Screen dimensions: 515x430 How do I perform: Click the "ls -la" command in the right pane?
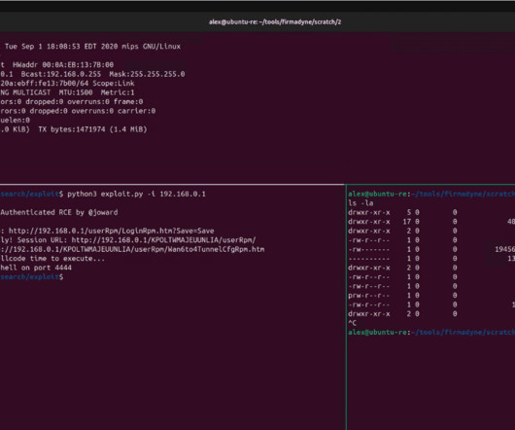360,203
